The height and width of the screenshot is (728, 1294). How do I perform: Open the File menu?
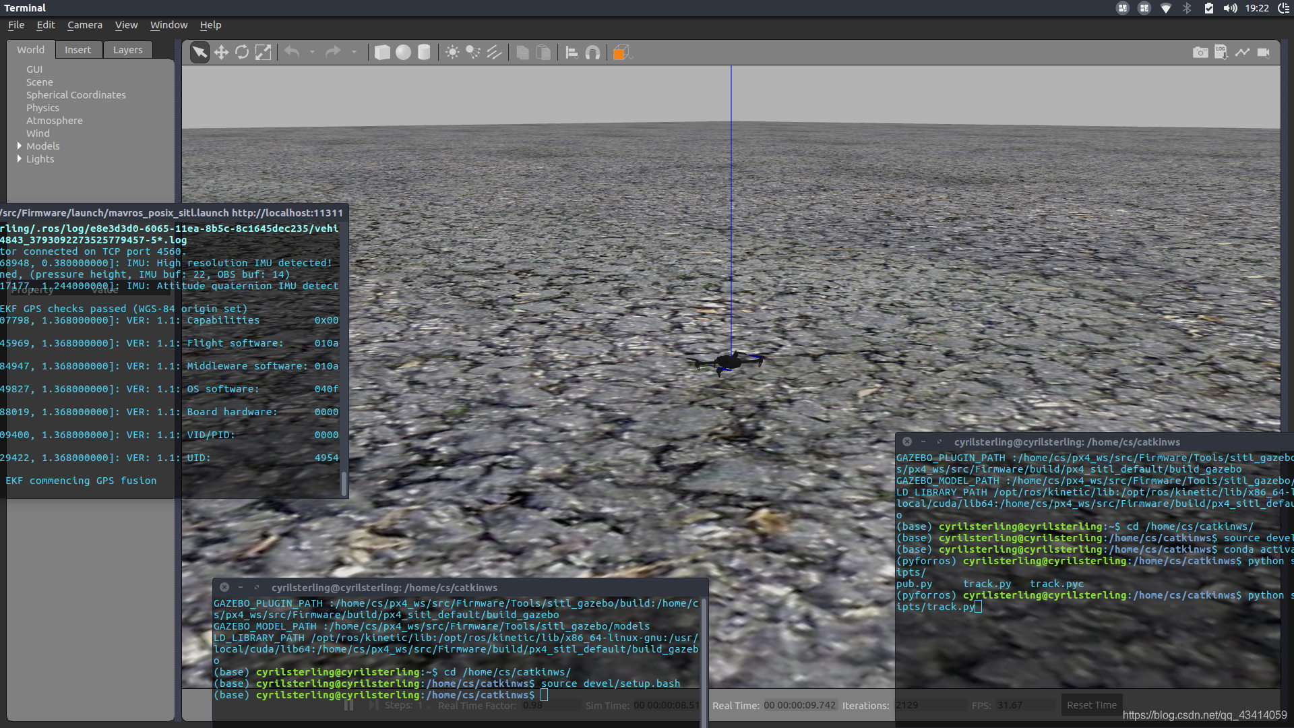tap(16, 25)
